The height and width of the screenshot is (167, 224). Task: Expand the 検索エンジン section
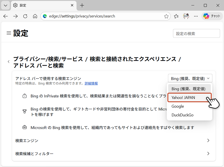click(112, 140)
